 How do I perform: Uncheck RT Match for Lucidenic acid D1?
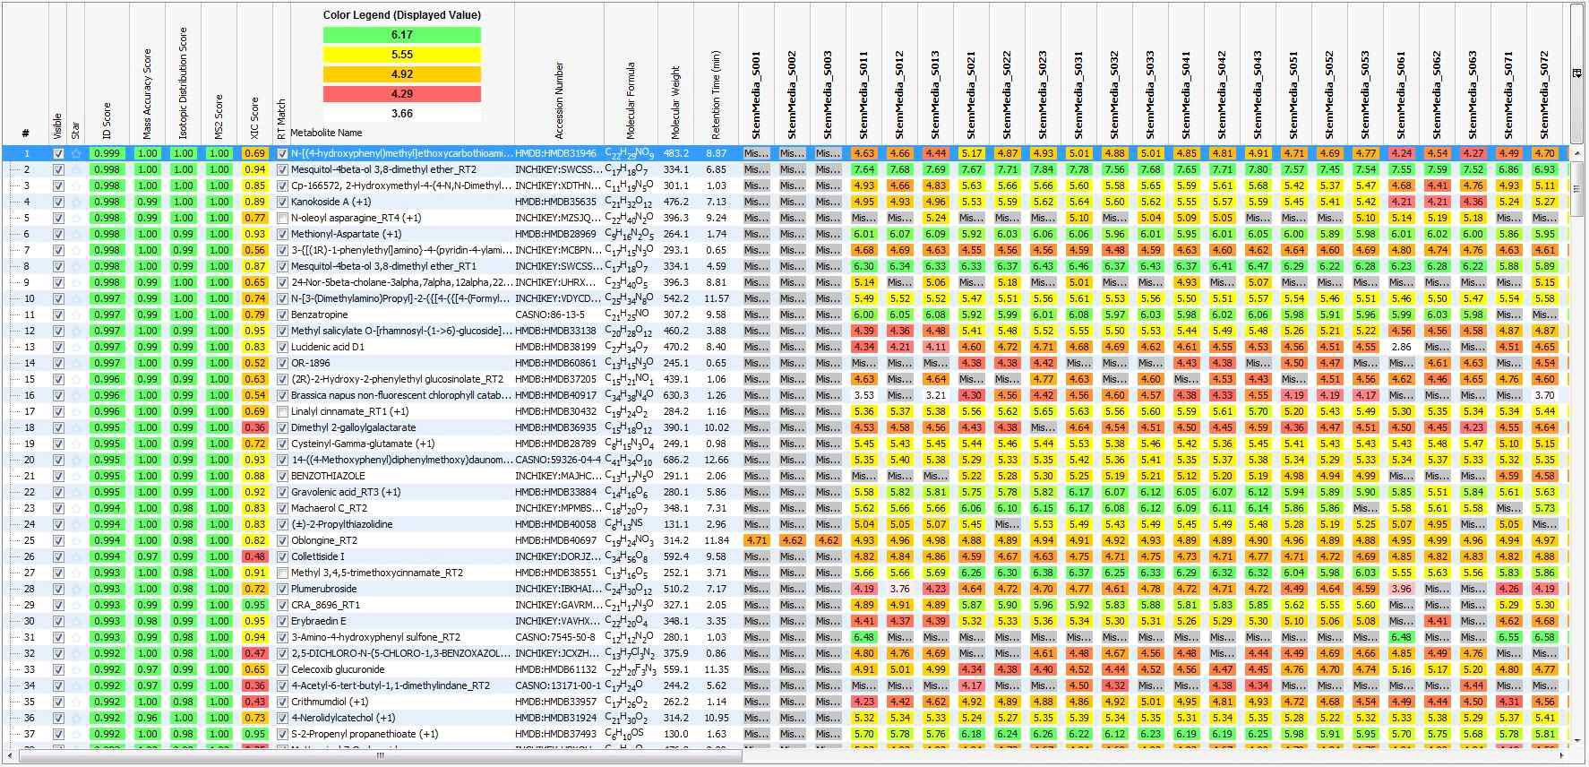(282, 347)
